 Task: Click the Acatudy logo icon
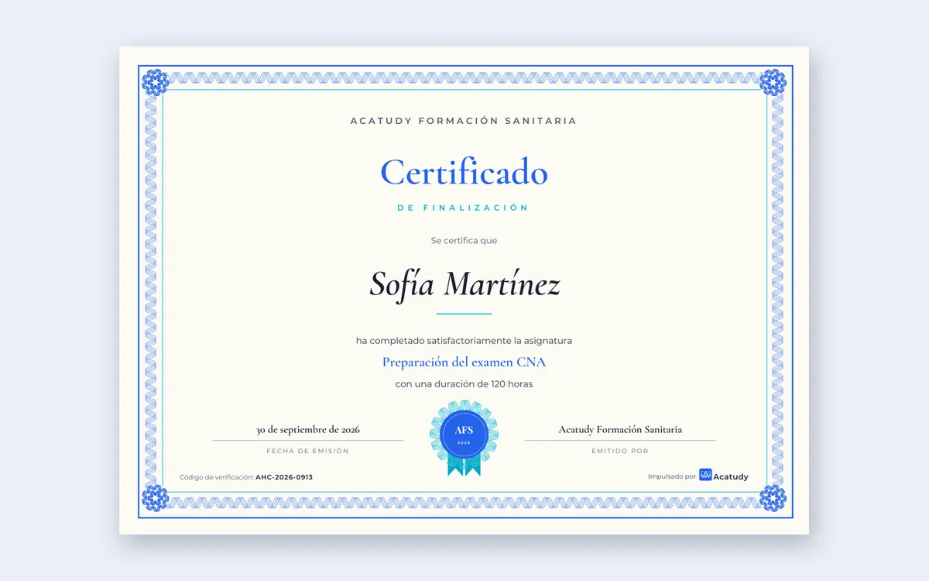(705, 476)
